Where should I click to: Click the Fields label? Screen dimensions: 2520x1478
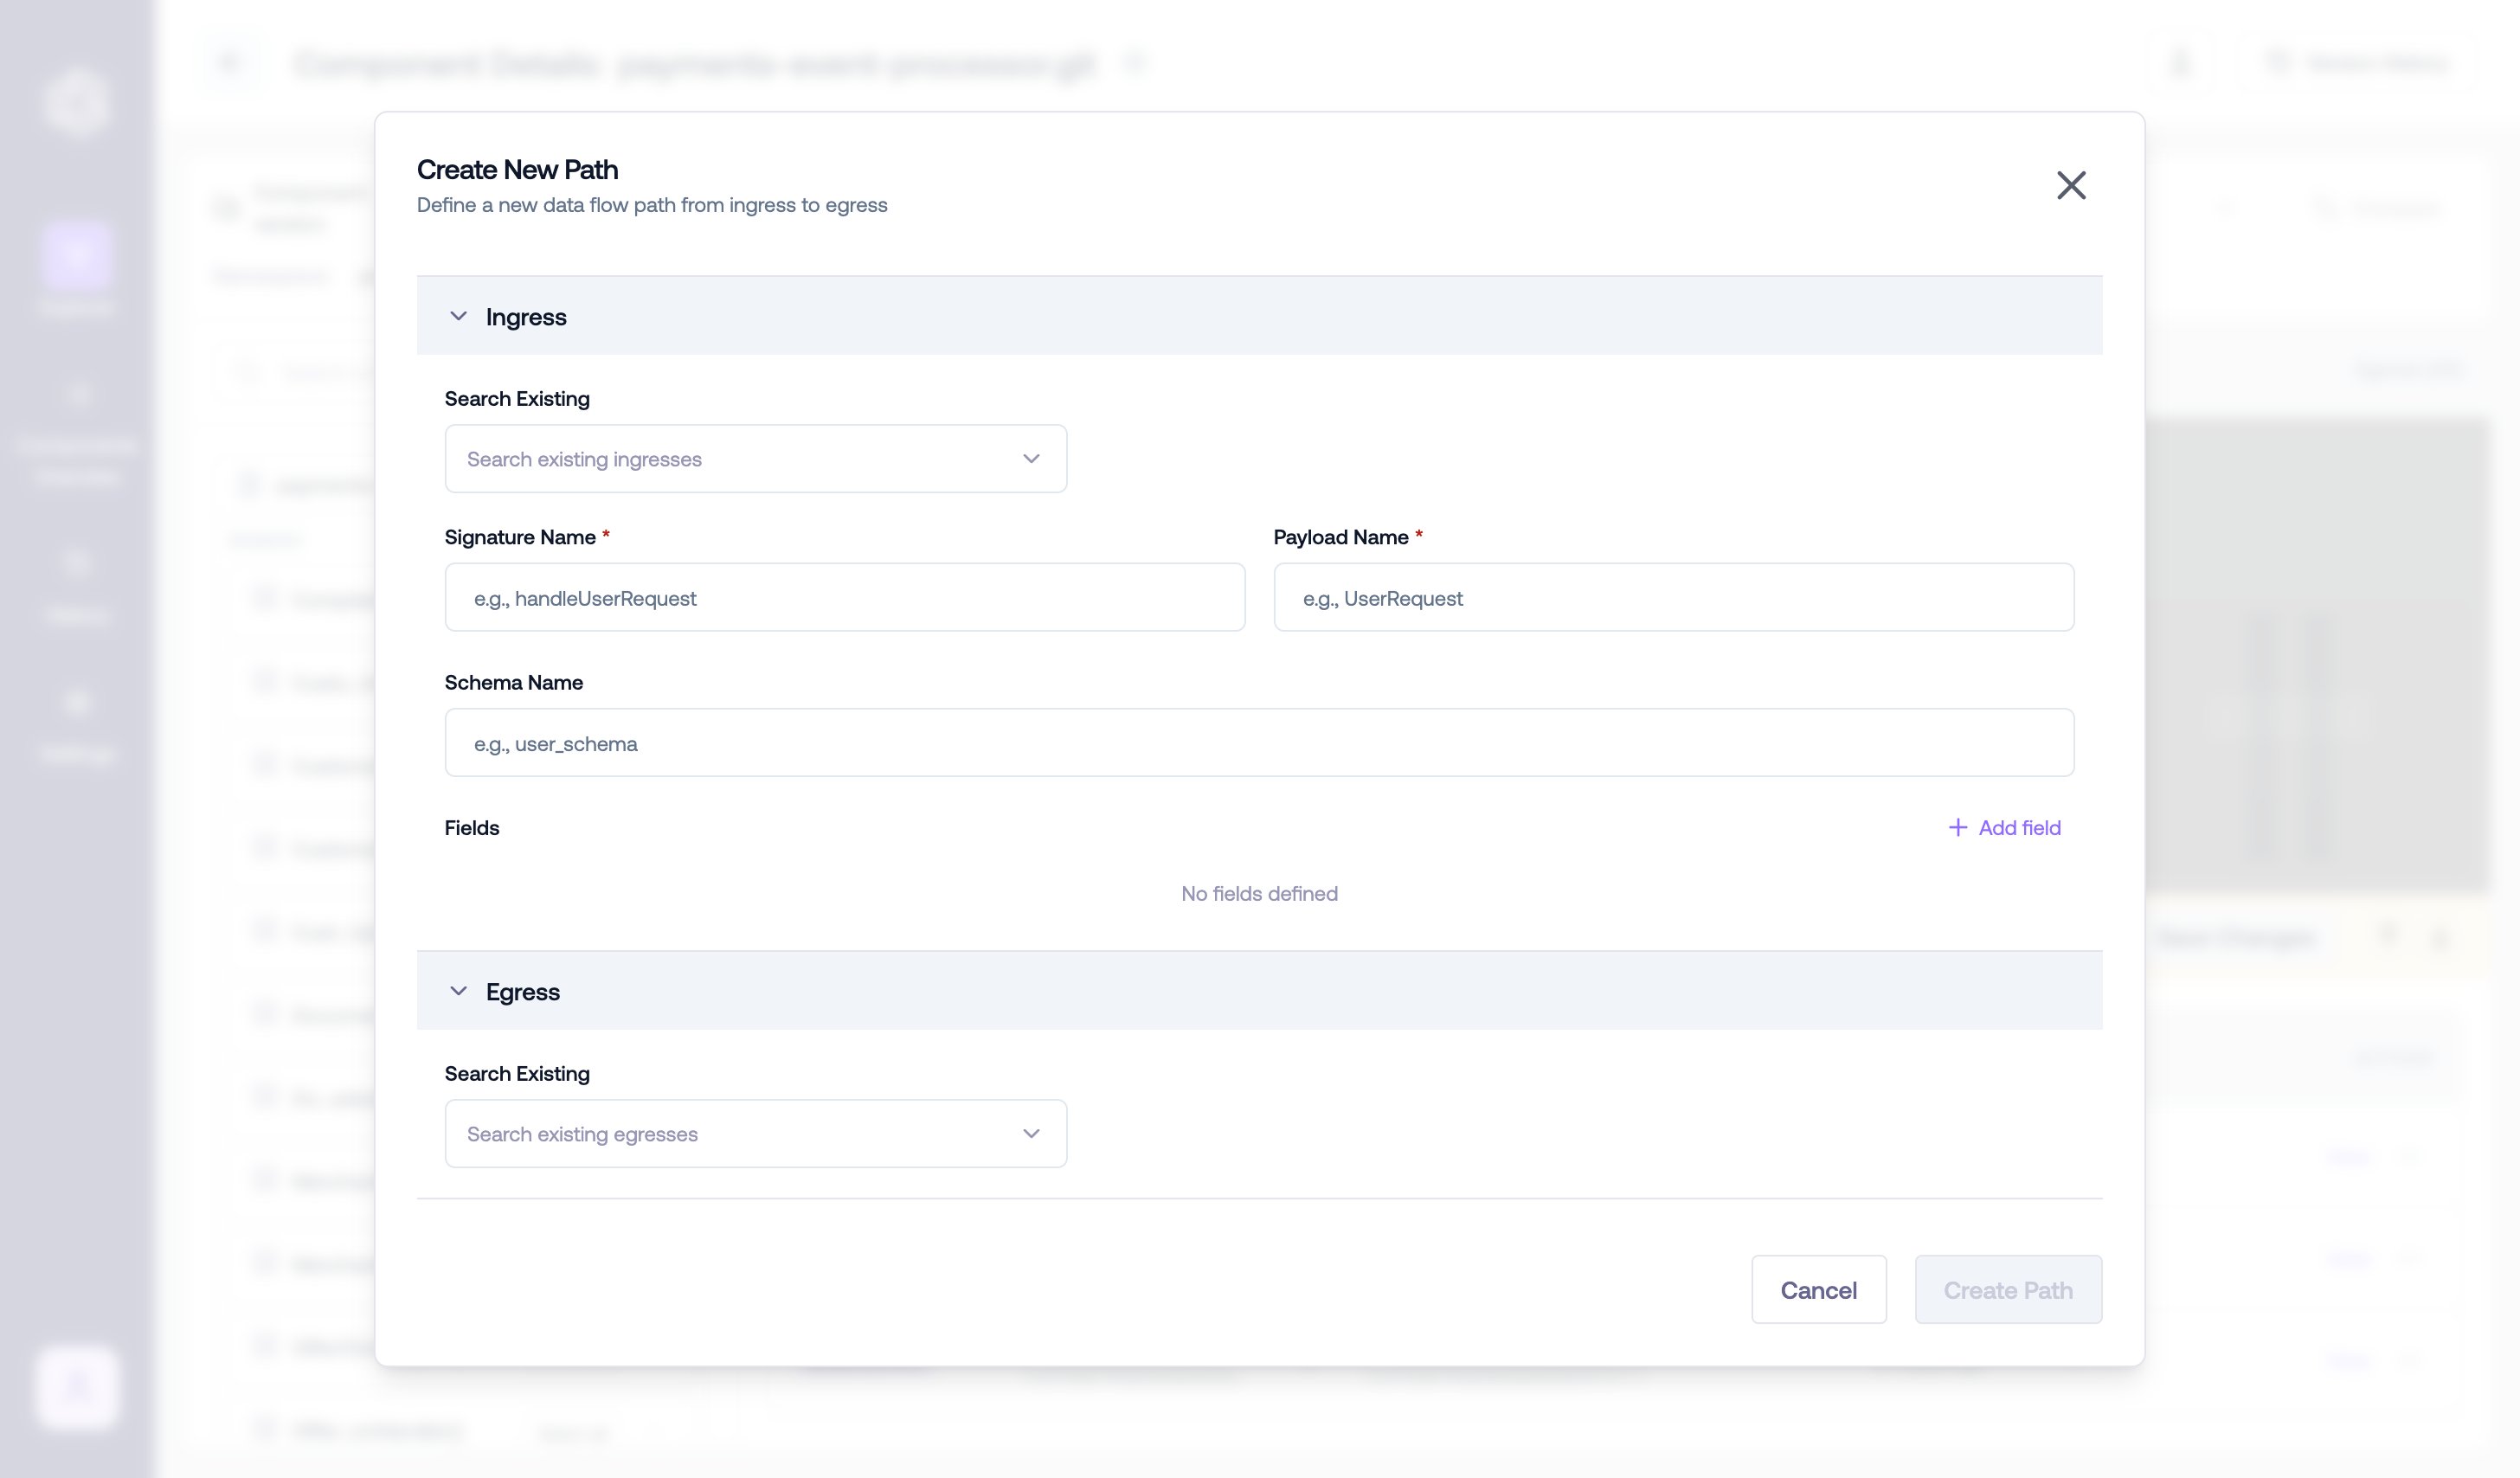point(472,828)
